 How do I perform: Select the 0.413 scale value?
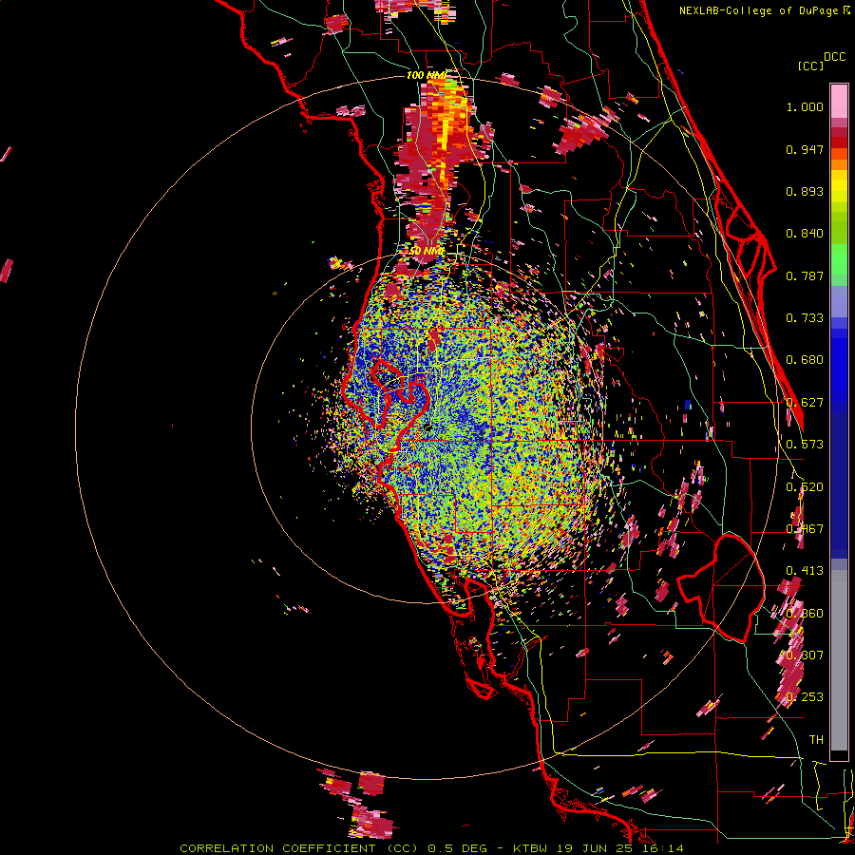click(805, 571)
